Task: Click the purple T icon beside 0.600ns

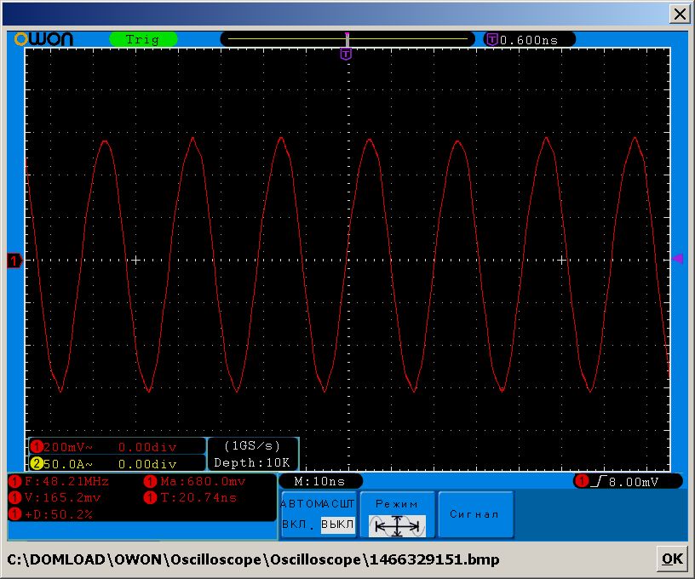Action: [x=491, y=39]
